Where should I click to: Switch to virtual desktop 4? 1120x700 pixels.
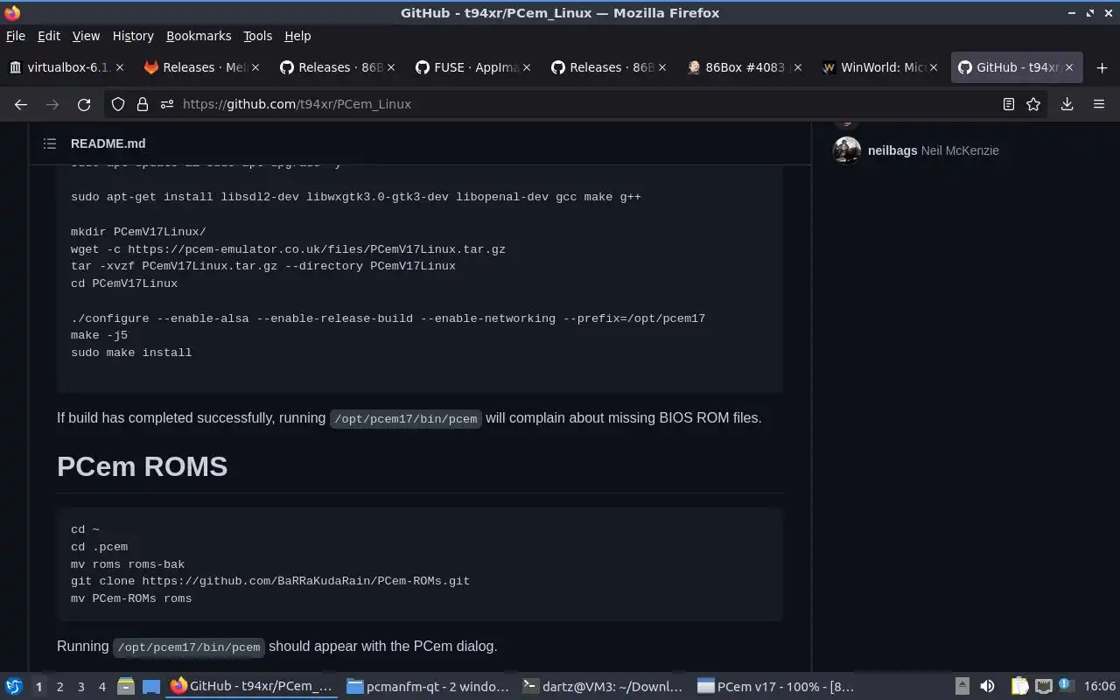101,687
